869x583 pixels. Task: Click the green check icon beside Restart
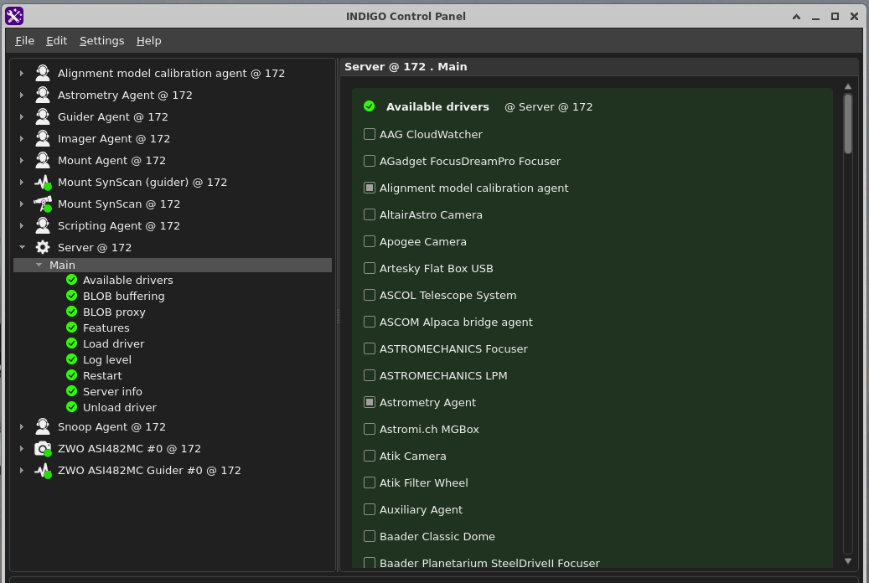(71, 375)
